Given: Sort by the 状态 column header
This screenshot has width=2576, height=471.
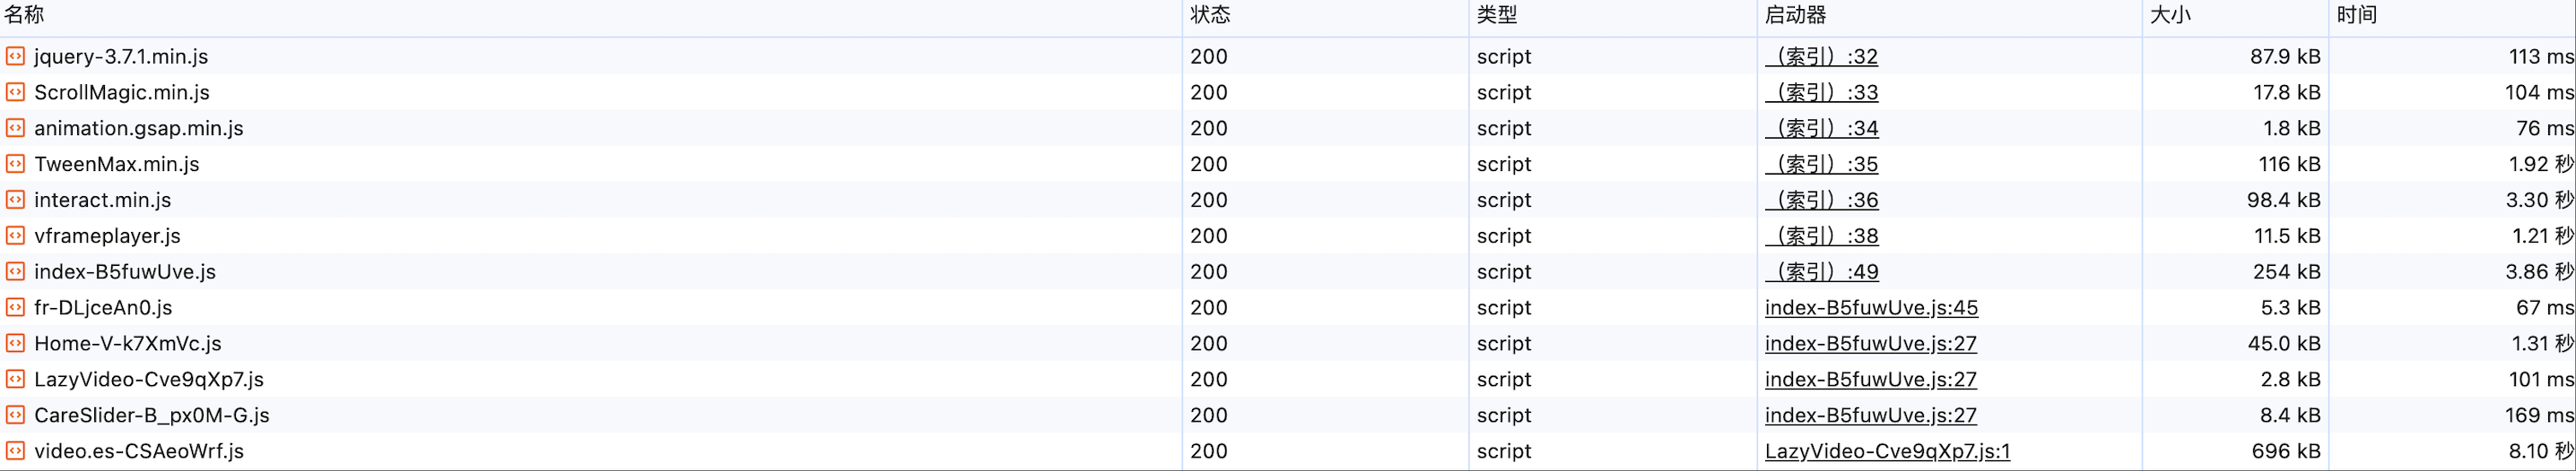Looking at the screenshot, I should [1210, 15].
